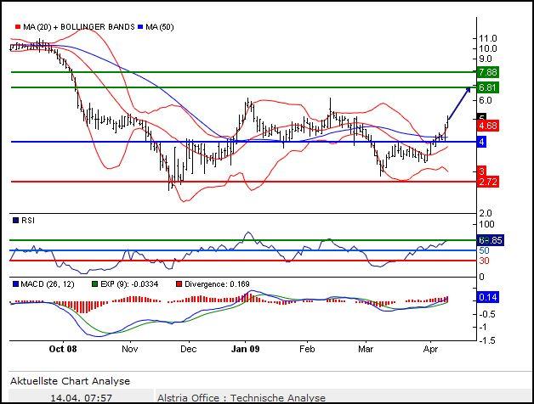Viewport: 534px width, 404px height.
Task: Click the 11.0 price axis label
Action: tap(488, 38)
